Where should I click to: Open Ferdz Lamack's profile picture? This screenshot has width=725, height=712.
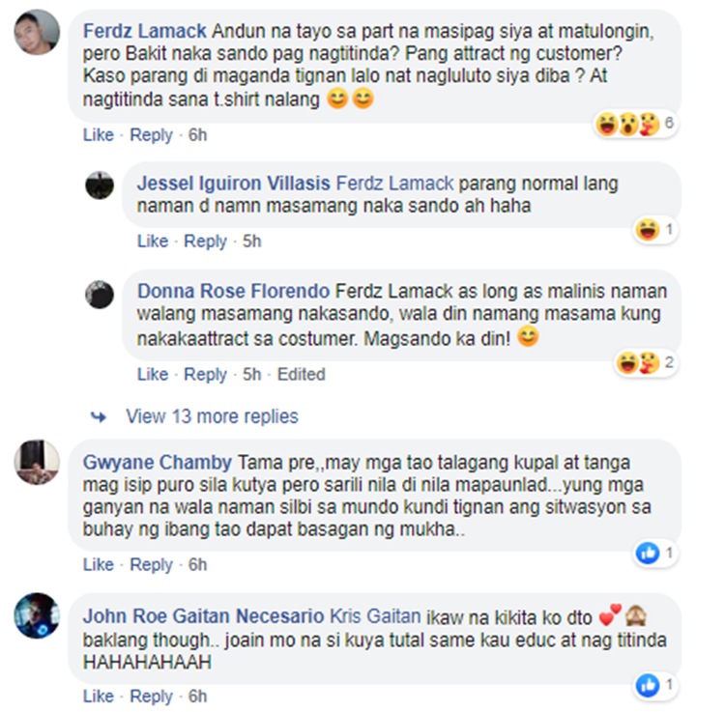coord(37,32)
